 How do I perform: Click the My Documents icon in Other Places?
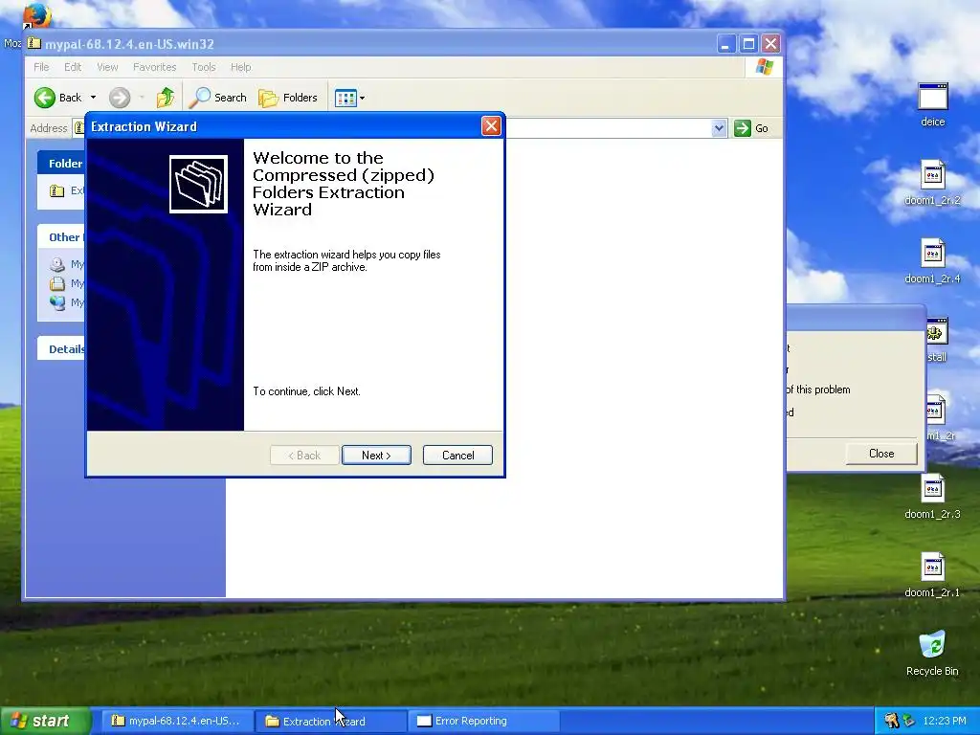click(56, 283)
